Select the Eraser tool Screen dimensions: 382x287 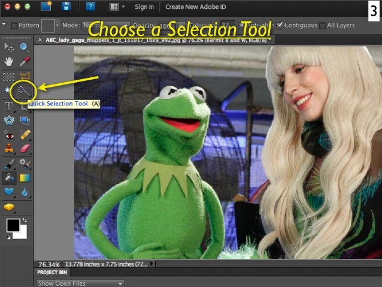pyautogui.click(x=25, y=149)
